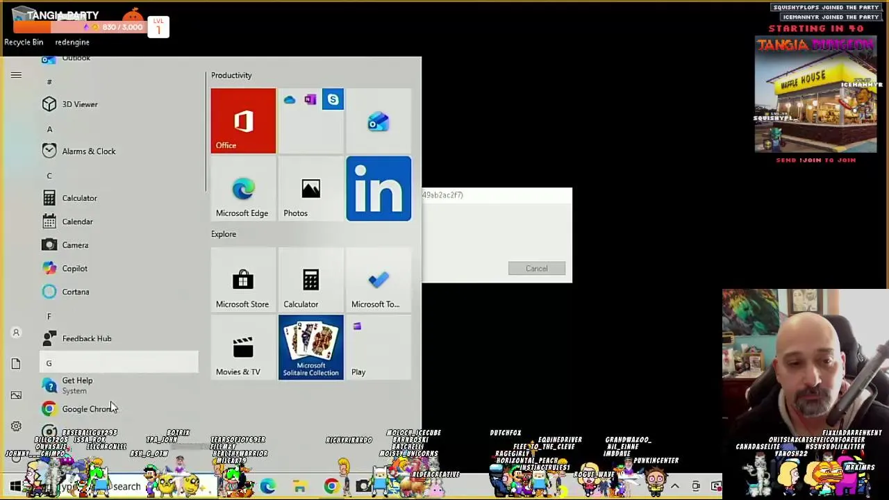Open the Calculator tile under Explore
This screenshot has width=889, height=500.
click(310, 280)
